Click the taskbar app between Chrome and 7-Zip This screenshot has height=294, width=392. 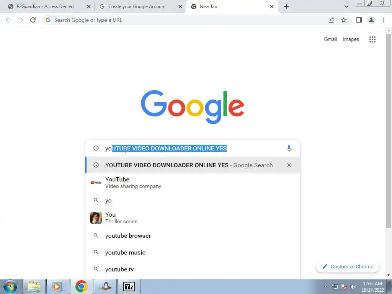(x=105, y=286)
